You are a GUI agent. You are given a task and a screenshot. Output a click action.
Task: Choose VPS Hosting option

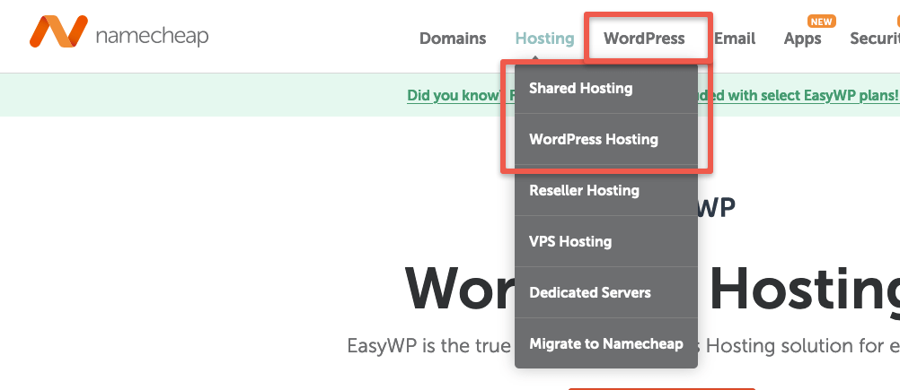click(x=606, y=241)
